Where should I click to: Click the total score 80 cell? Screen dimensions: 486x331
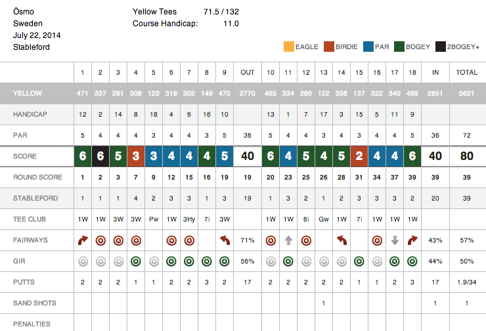pos(466,156)
